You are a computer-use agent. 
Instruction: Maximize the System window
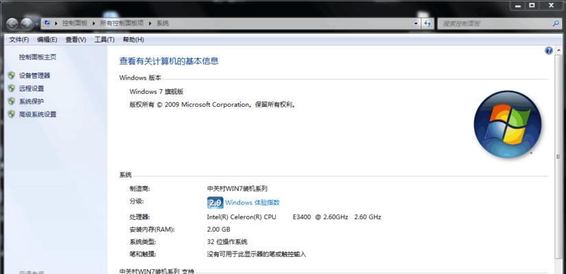[x=532, y=5]
